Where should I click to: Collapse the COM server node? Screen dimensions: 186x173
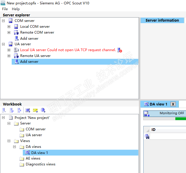4,21
